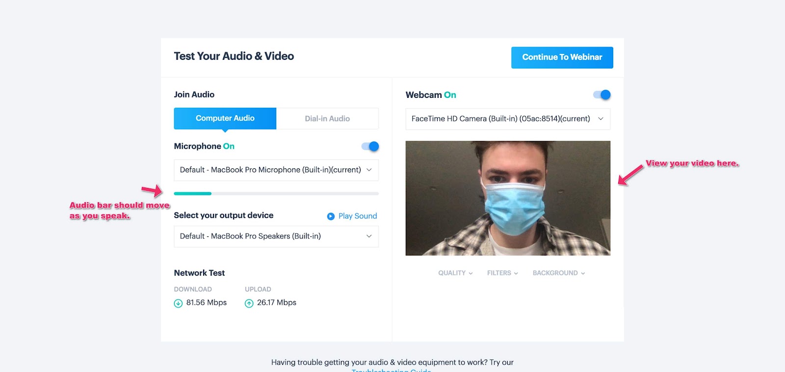Turn off the Webcam toggle
785x372 pixels.
(x=602, y=95)
